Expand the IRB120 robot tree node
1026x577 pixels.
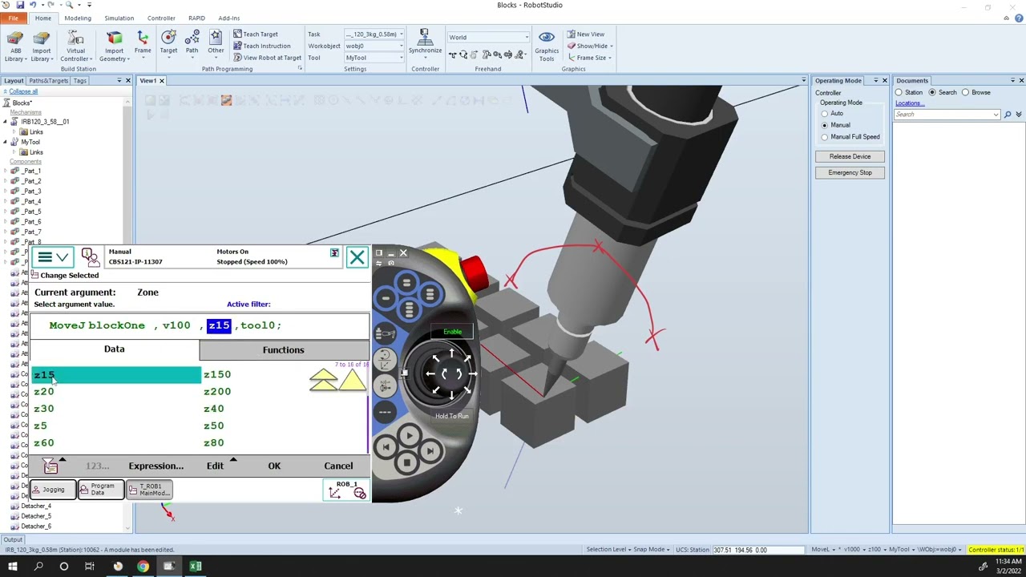pos(6,122)
